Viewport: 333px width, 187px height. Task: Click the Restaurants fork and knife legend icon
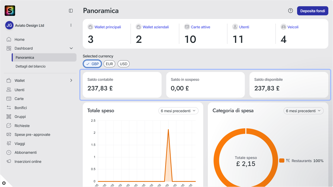[288, 161]
